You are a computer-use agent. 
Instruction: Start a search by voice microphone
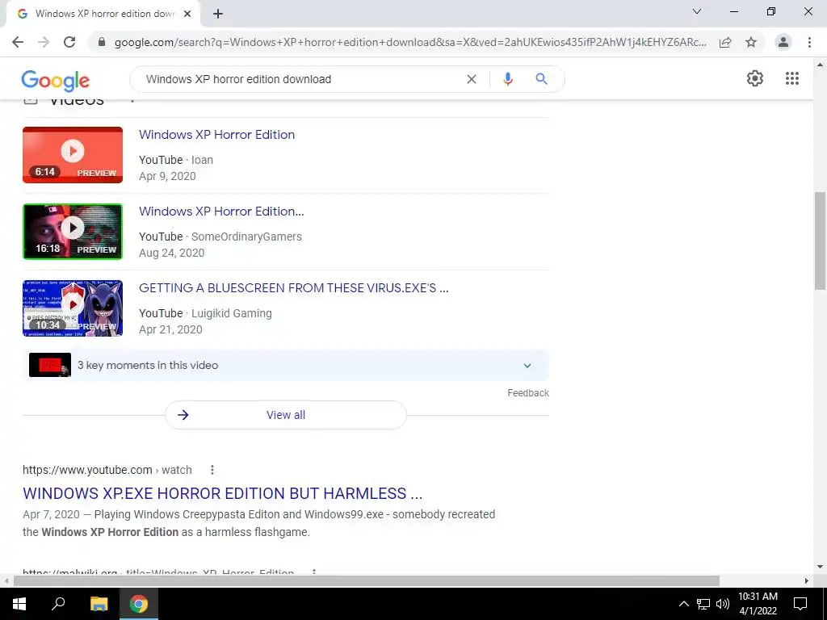(x=507, y=79)
